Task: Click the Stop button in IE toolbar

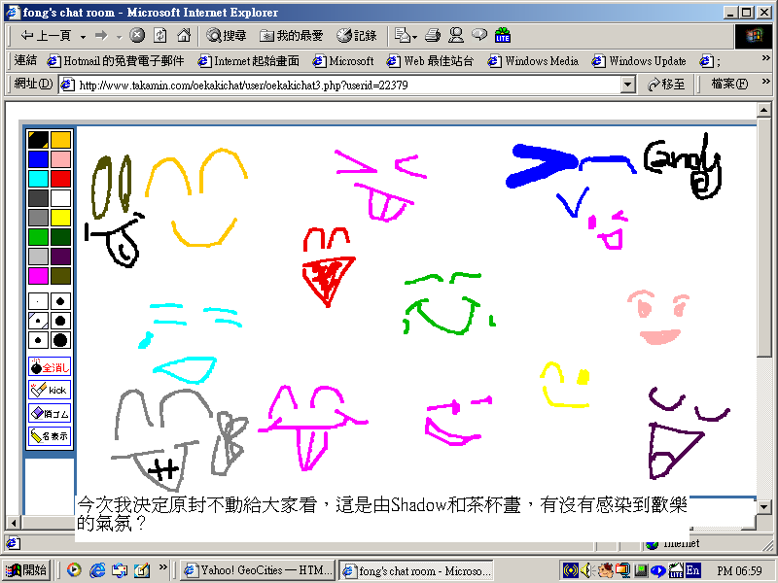Action: (x=137, y=35)
